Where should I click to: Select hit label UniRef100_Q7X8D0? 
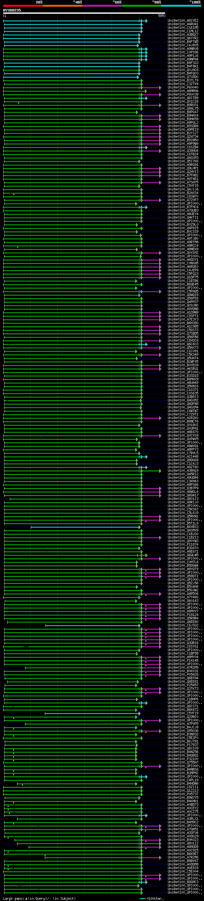[183, 77]
